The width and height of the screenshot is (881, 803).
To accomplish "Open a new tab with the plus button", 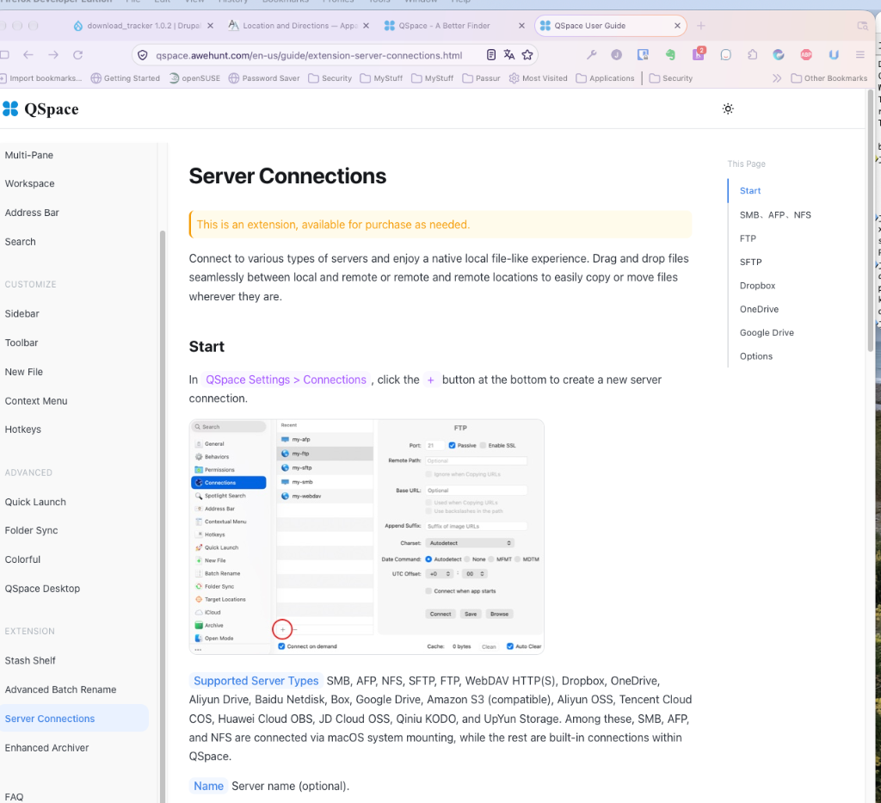I will click(x=700, y=25).
